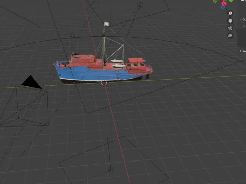Screen dimensions: 246x184
Task: Click the hand pan view icon
Action: coord(230,21)
